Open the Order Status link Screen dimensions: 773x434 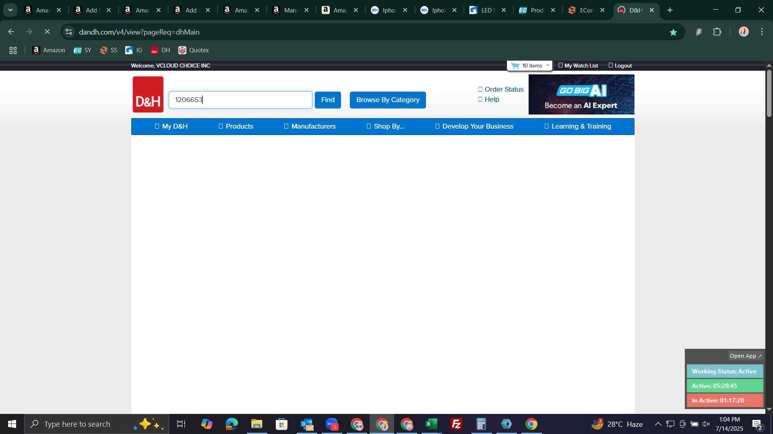pos(500,89)
